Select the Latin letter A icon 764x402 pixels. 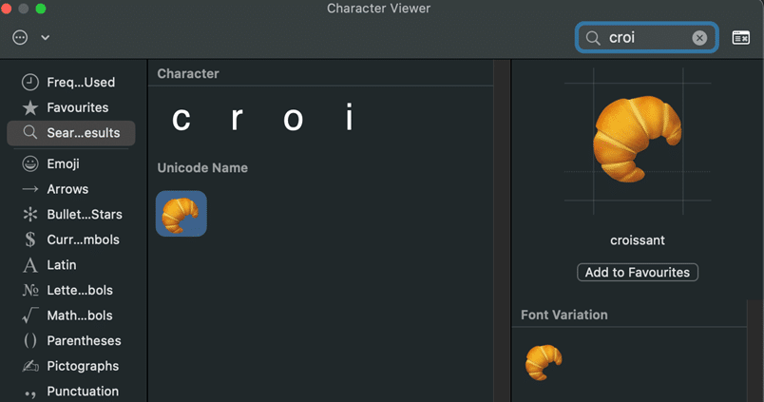tap(30, 265)
